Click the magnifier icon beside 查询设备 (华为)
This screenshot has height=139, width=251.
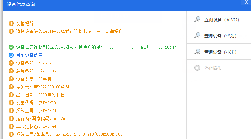pyautogui.click(x=198, y=35)
